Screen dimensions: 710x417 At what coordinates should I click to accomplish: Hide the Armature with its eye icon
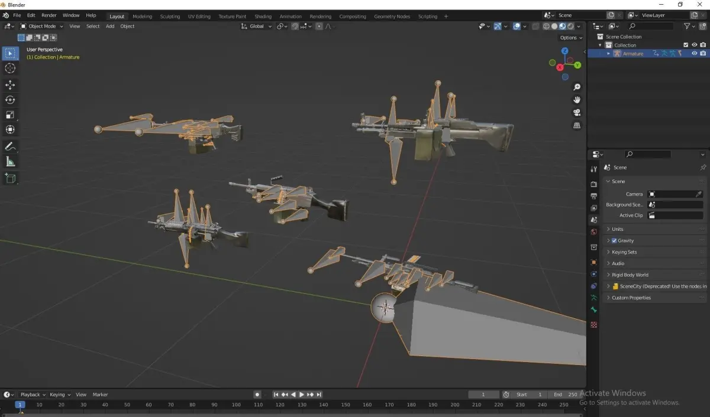click(695, 53)
